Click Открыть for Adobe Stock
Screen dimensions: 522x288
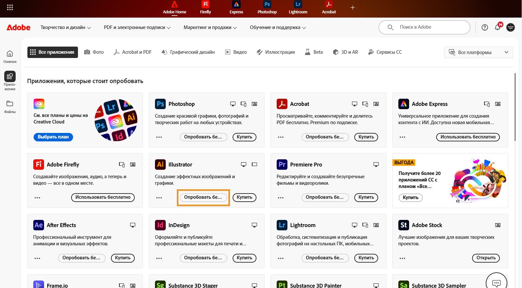click(x=486, y=258)
